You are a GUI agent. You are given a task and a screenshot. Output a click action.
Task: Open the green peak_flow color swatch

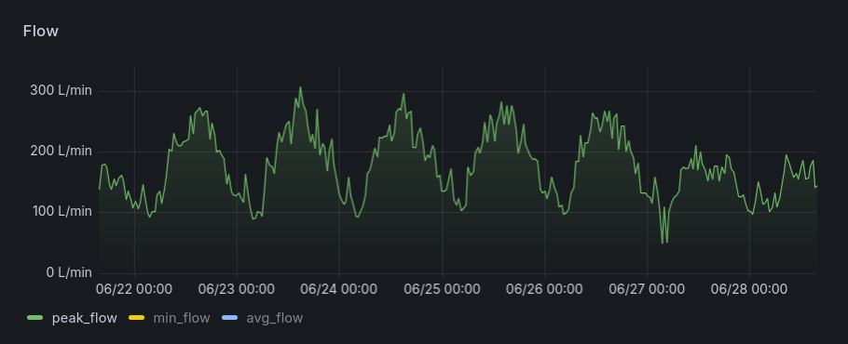34,318
